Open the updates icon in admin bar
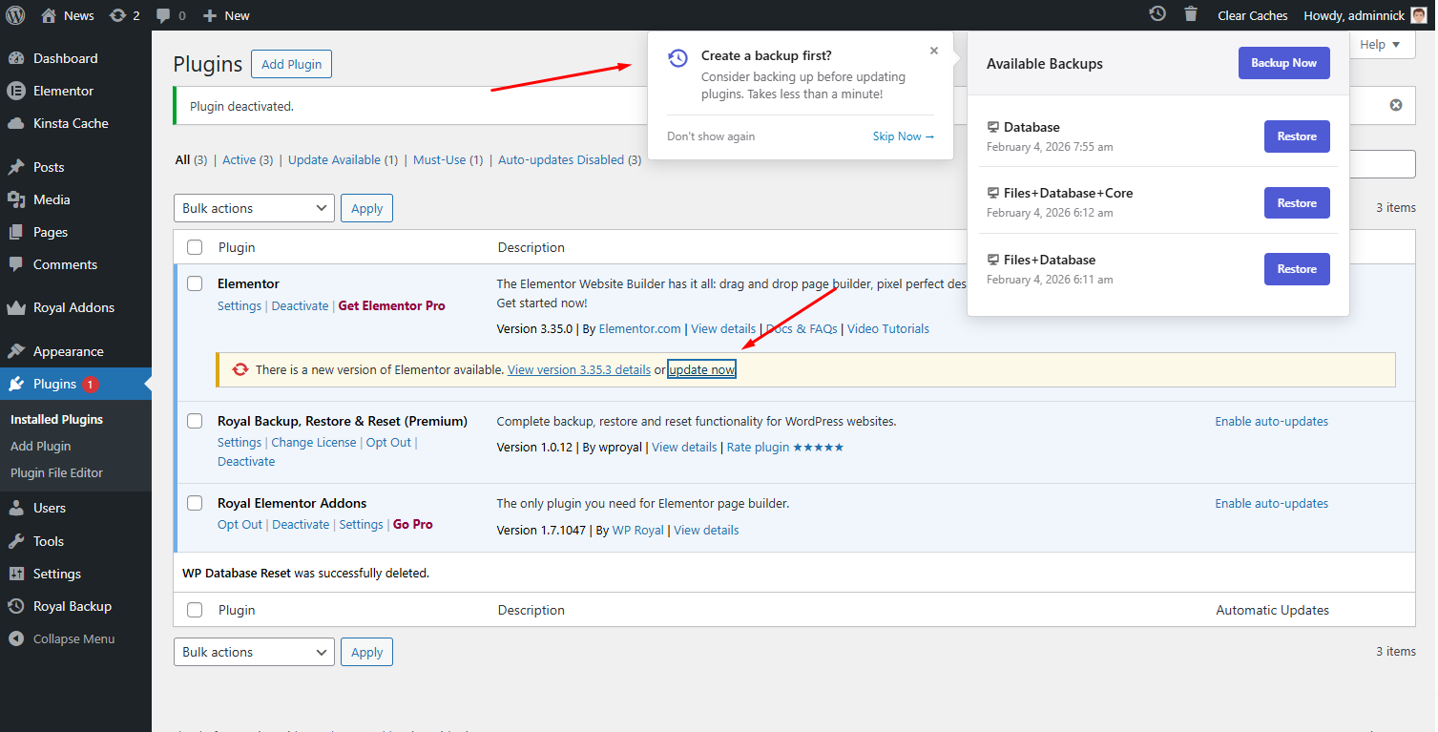1438x732 pixels. click(x=117, y=15)
